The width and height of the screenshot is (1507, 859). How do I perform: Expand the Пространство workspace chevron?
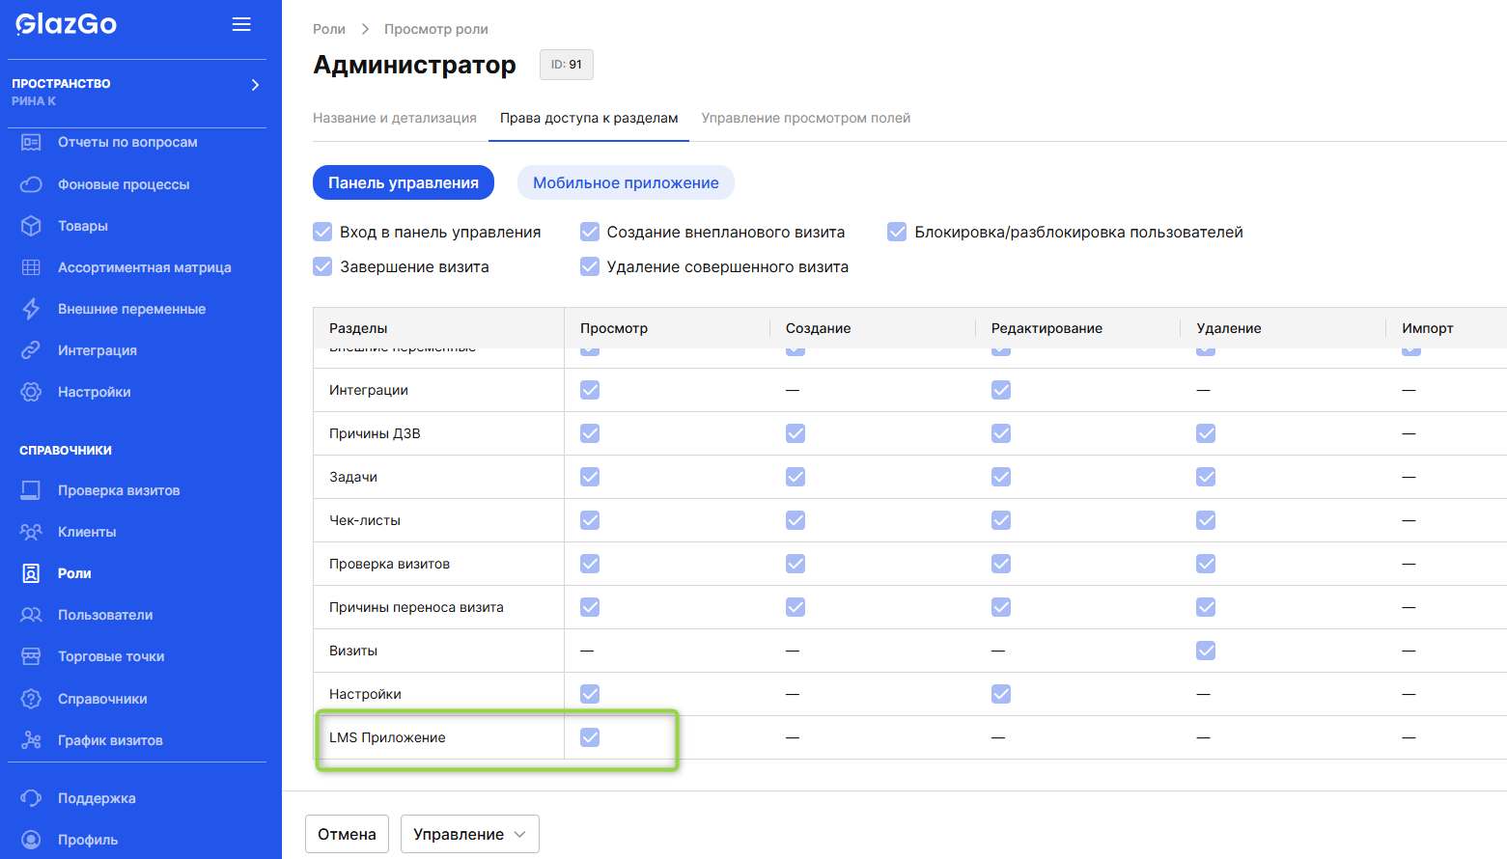[255, 85]
